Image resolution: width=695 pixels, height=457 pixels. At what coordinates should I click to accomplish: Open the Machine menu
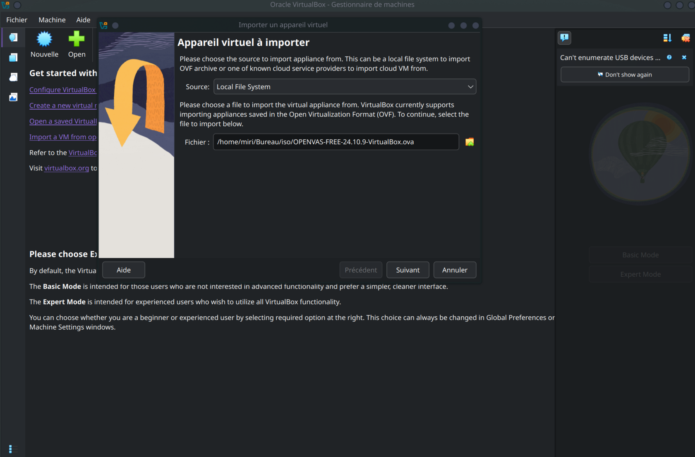[x=52, y=20]
